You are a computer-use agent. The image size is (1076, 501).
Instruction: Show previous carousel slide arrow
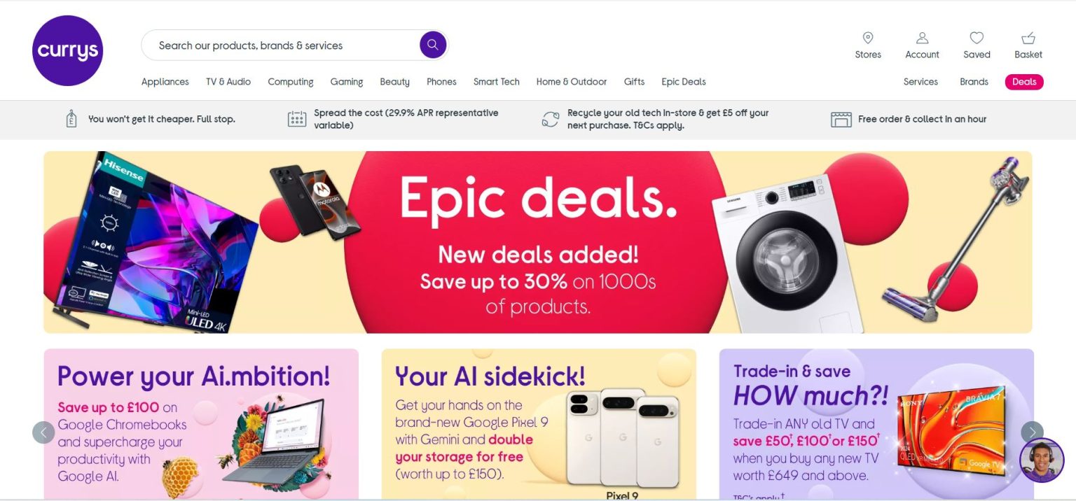pos(43,432)
